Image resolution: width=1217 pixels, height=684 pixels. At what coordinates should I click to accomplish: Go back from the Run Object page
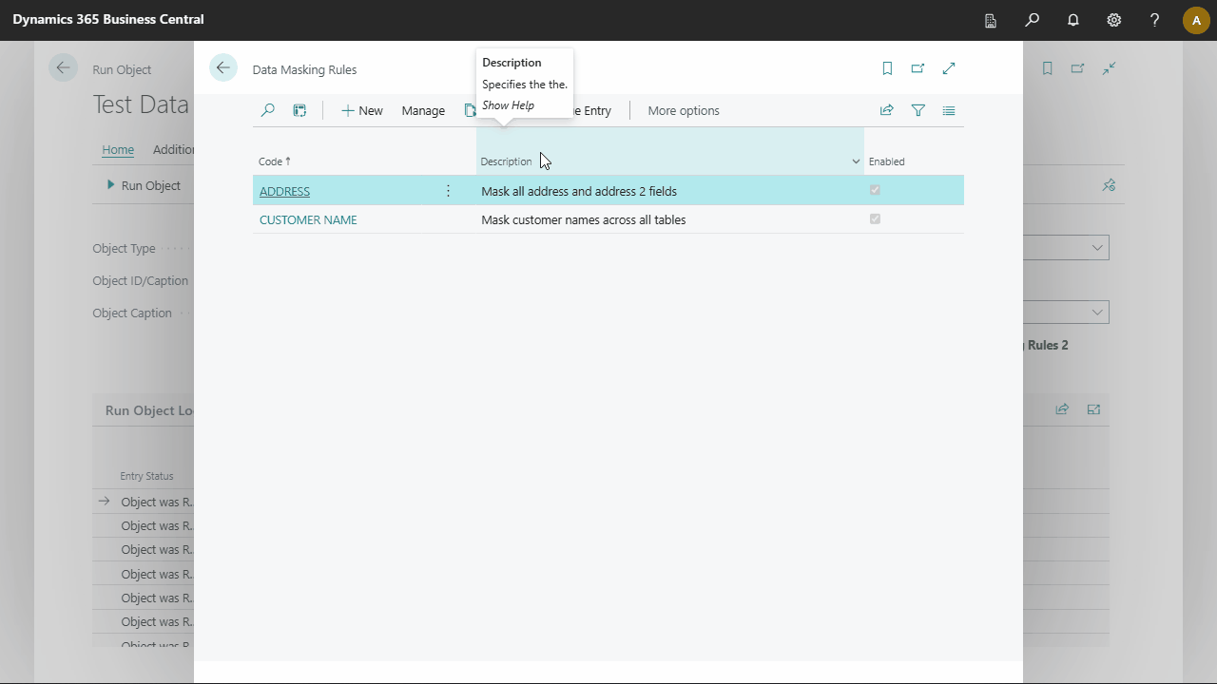tap(64, 67)
